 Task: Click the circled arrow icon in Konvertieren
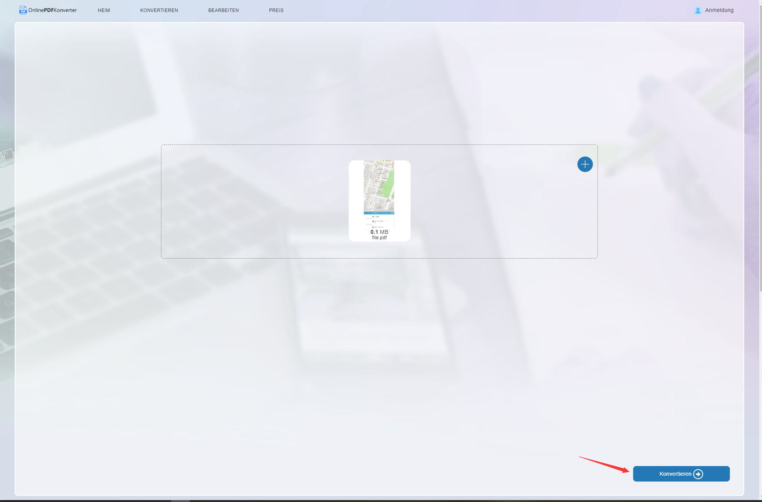(x=698, y=474)
